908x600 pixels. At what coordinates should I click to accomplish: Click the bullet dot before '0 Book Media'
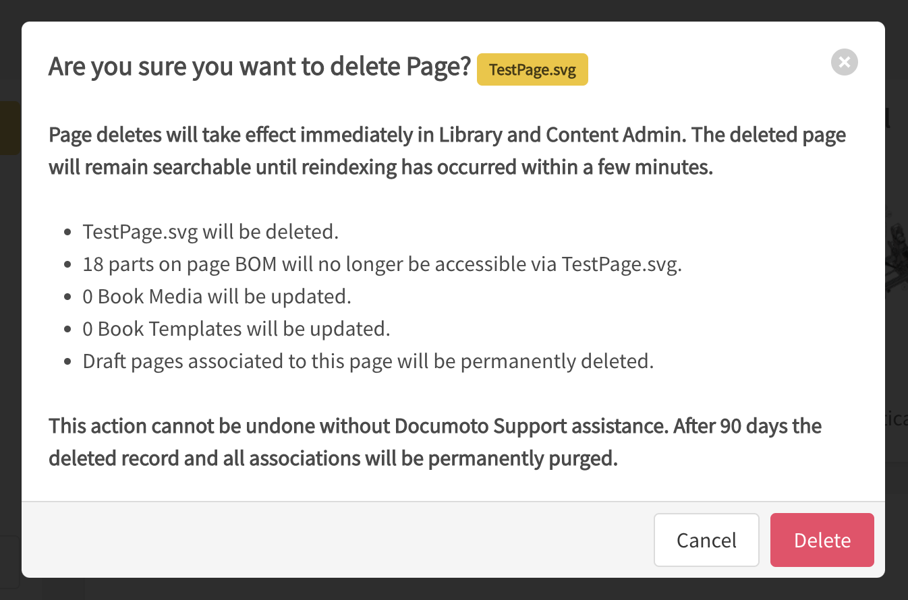coord(67,297)
